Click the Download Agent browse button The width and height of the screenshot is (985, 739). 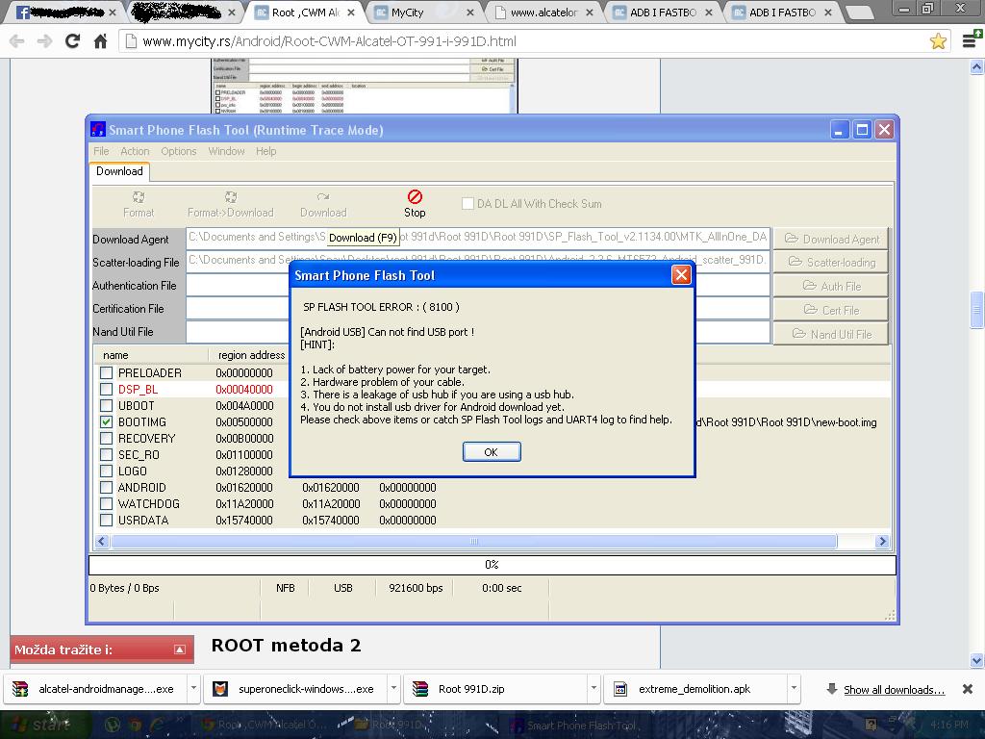(x=830, y=239)
